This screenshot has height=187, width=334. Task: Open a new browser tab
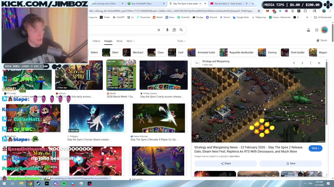(253, 4)
